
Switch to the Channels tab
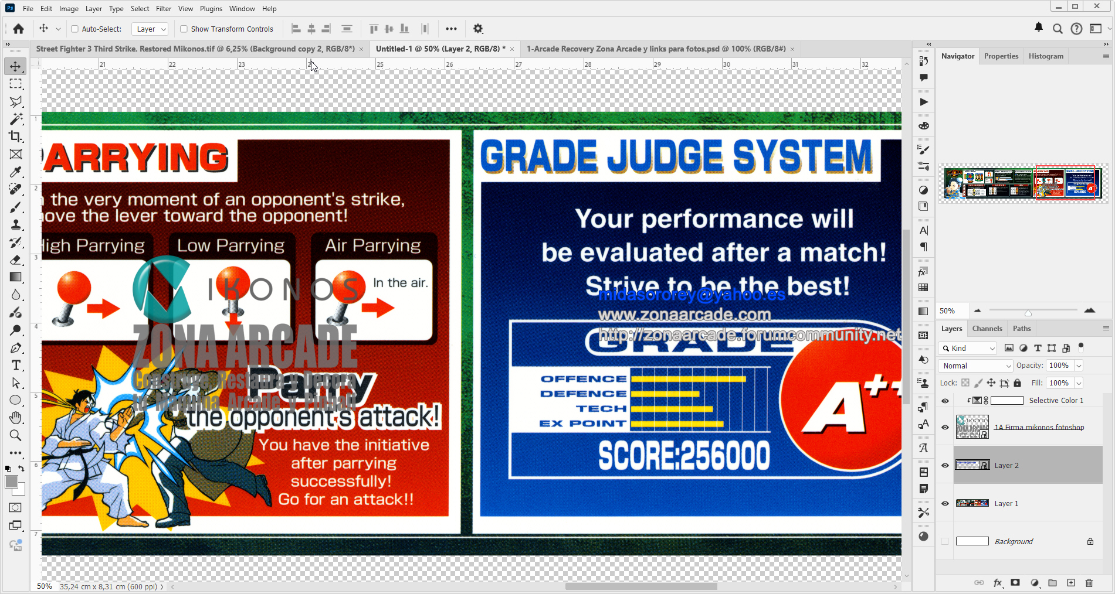click(x=987, y=329)
